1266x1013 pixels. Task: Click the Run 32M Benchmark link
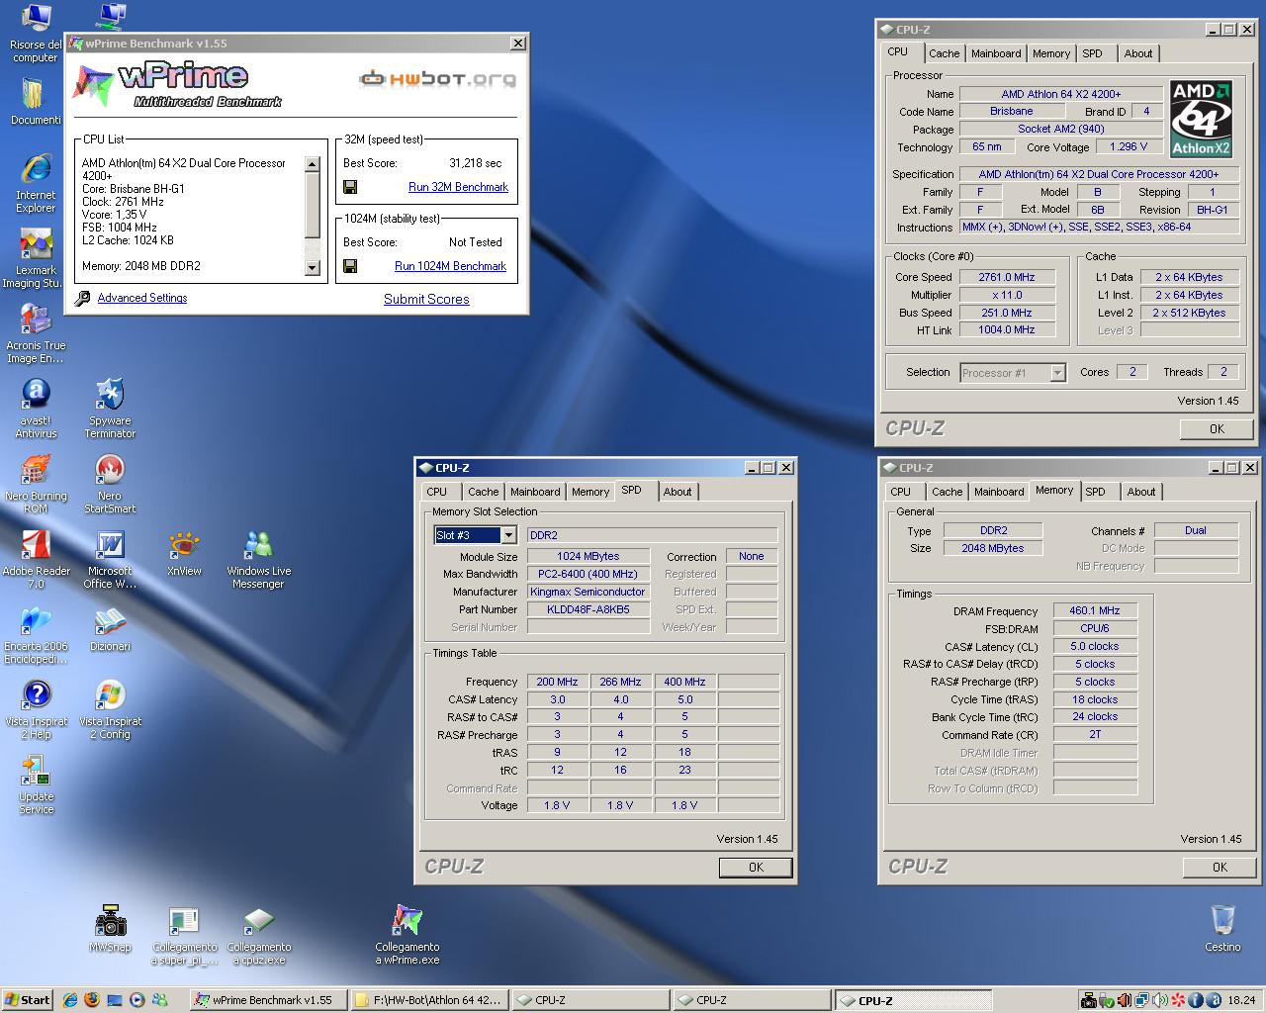pyautogui.click(x=458, y=187)
